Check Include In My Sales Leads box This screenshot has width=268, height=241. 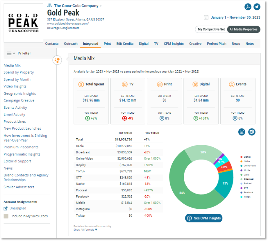point(6,216)
